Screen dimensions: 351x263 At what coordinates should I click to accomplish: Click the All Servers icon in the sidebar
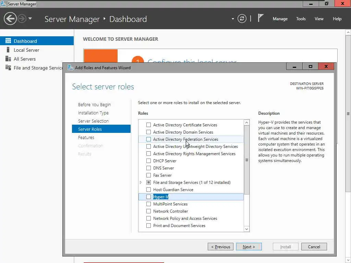[x=8, y=59]
